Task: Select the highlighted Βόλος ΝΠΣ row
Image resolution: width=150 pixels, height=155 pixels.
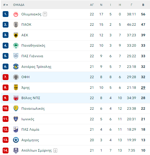Action: [x=75, y=98]
